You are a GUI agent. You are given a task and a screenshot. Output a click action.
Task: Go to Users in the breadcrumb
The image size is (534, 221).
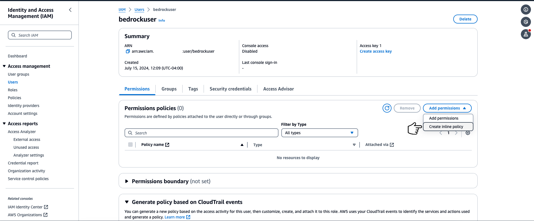[x=139, y=10]
